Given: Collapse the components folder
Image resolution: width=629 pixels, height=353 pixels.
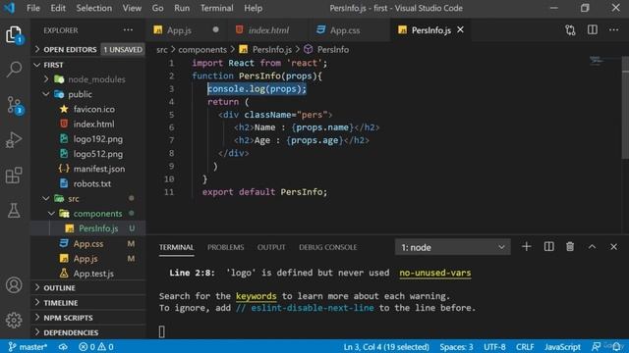Looking at the screenshot, I should pos(88,214).
